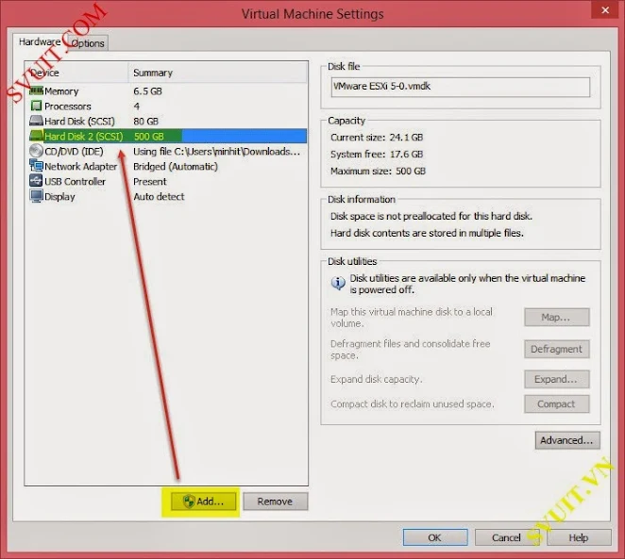Select the Memory row label
This screenshot has width=625, height=559.
click(x=61, y=91)
